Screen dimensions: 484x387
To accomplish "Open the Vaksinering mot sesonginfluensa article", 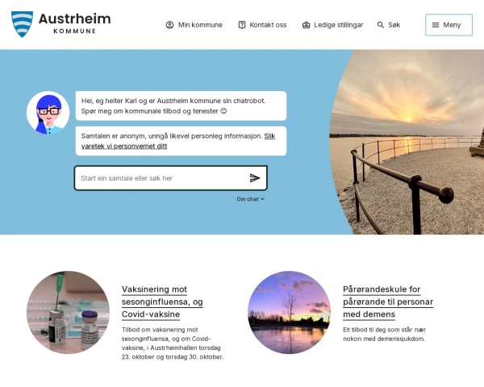I will point(162,302).
